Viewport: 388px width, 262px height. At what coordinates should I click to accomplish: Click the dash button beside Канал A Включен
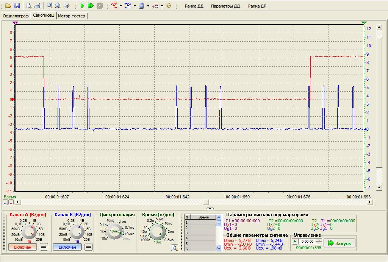tap(44, 247)
